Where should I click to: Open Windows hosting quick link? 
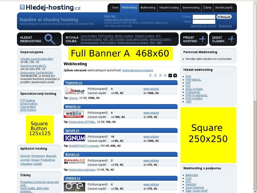(x=91, y=39)
